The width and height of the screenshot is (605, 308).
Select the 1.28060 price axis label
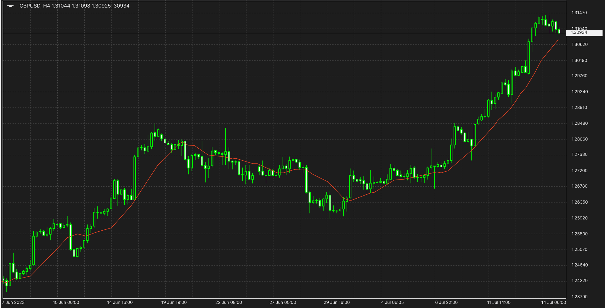point(579,139)
